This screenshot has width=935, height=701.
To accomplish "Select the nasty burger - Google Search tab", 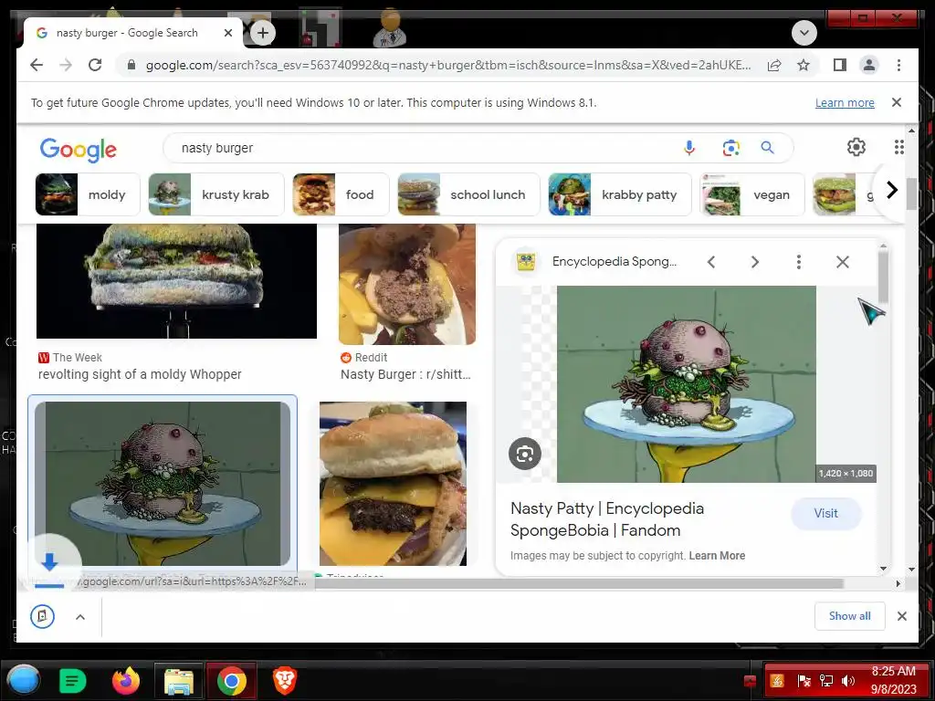I will click(126, 33).
